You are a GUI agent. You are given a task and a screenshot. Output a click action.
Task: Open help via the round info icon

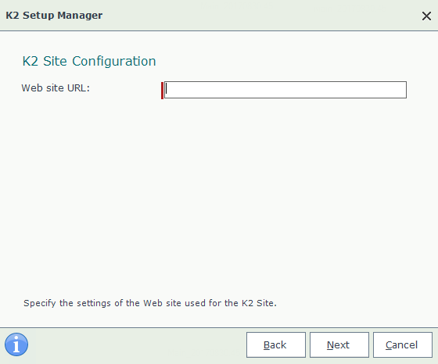tap(16, 344)
